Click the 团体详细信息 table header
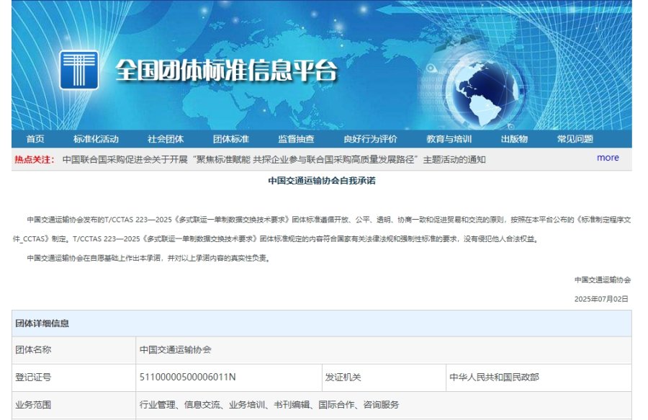The width and height of the screenshot is (648, 420). click(x=322, y=323)
